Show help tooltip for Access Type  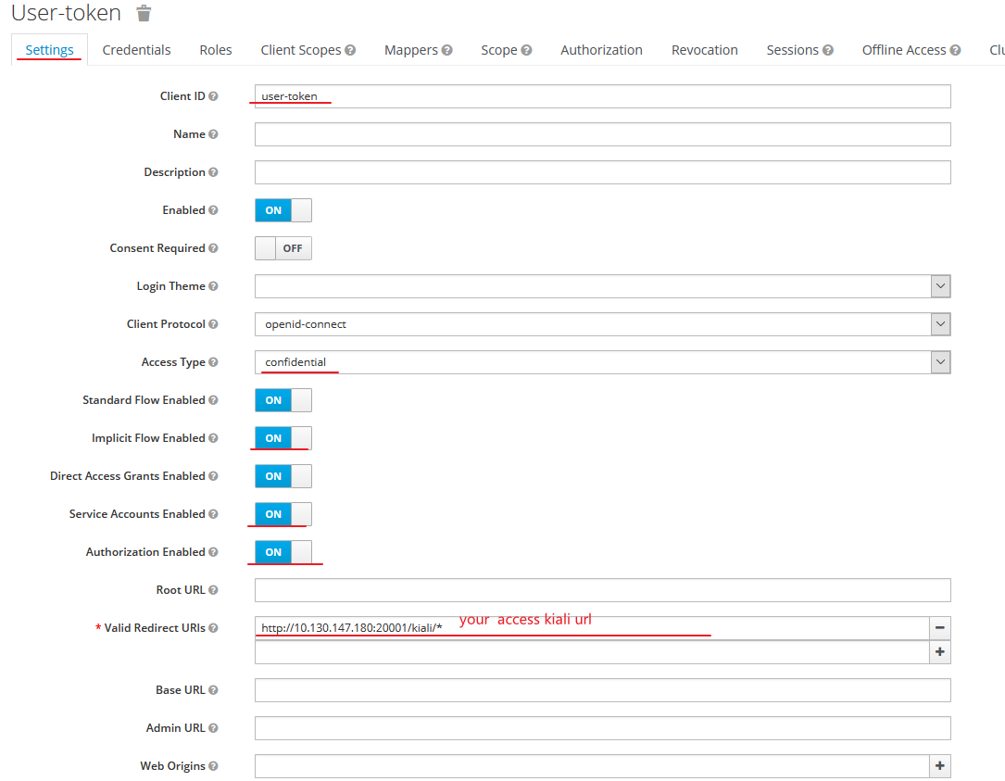[x=213, y=362]
